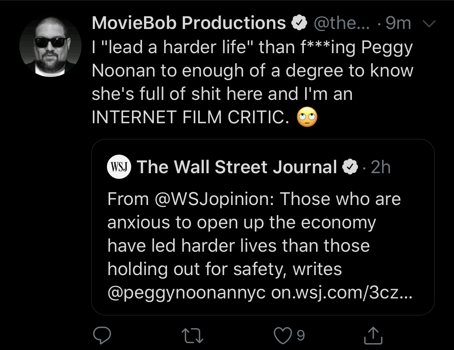
Task: Like the tweet with heart icon
Action: pyautogui.click(x=282, y=335)
